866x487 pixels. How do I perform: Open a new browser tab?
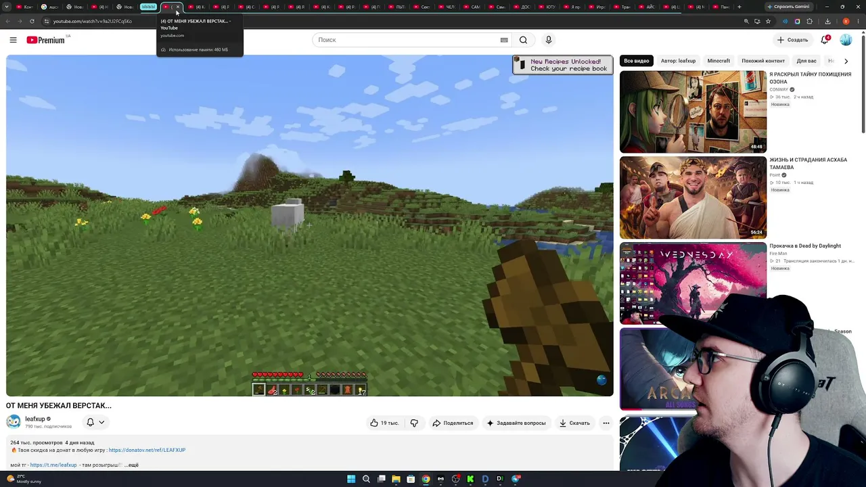[739, 7]
